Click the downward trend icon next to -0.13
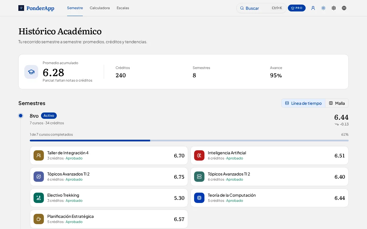 pyautogui.click(x=337, y=124)
